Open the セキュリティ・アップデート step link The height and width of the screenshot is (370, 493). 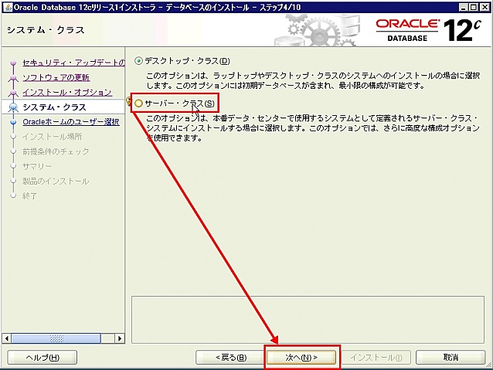tap(73, 63)
